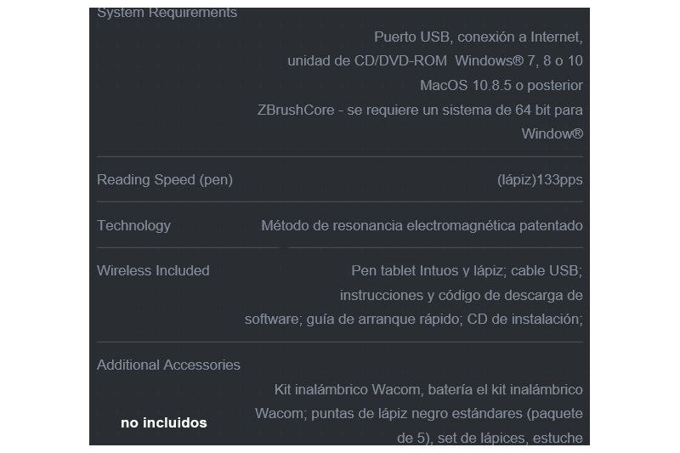Viewport: 680px width, 453px height.
Task: Click the Puerto USB, conexión a Internet line
Action: point(479,37)
